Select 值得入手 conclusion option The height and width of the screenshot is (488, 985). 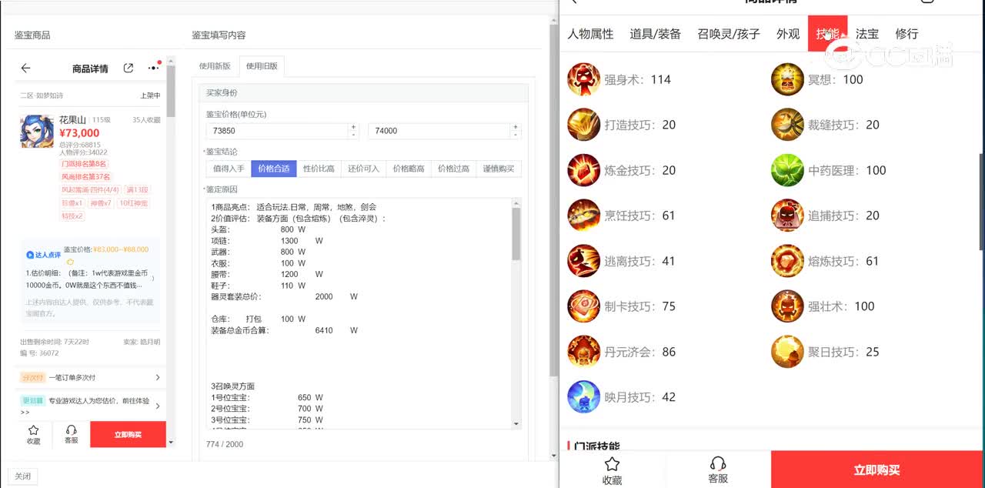[229, 169]
